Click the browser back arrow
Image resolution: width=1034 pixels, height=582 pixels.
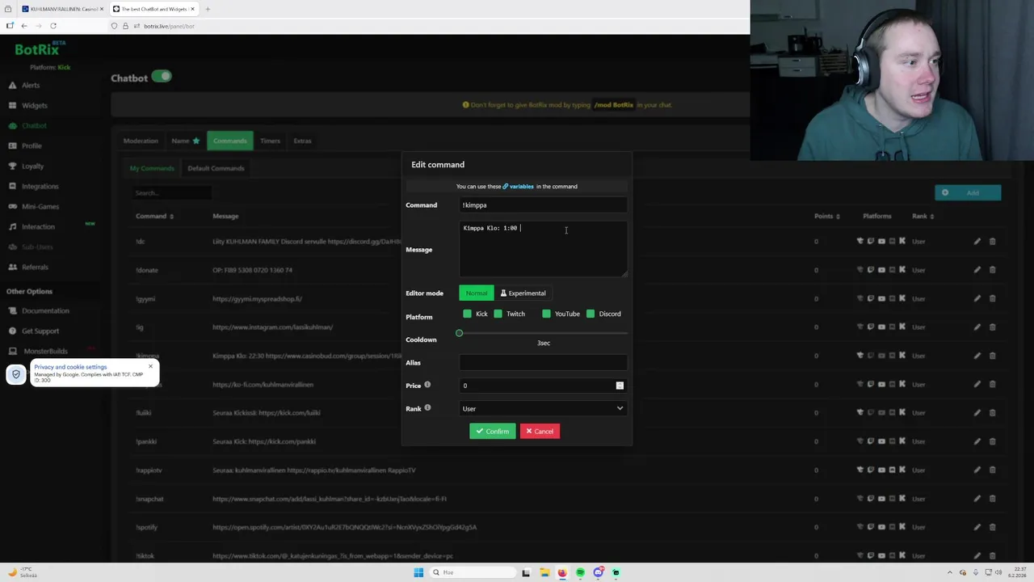coord(23,26)
